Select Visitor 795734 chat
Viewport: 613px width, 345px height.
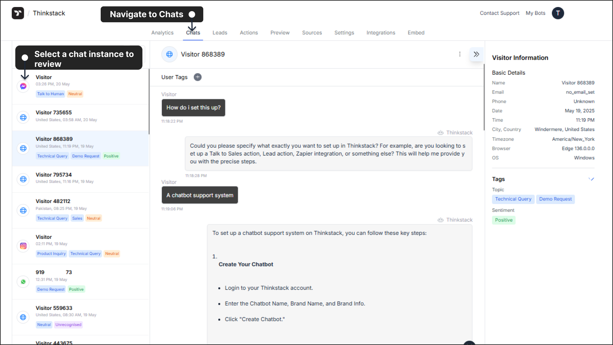coord(80,179)
